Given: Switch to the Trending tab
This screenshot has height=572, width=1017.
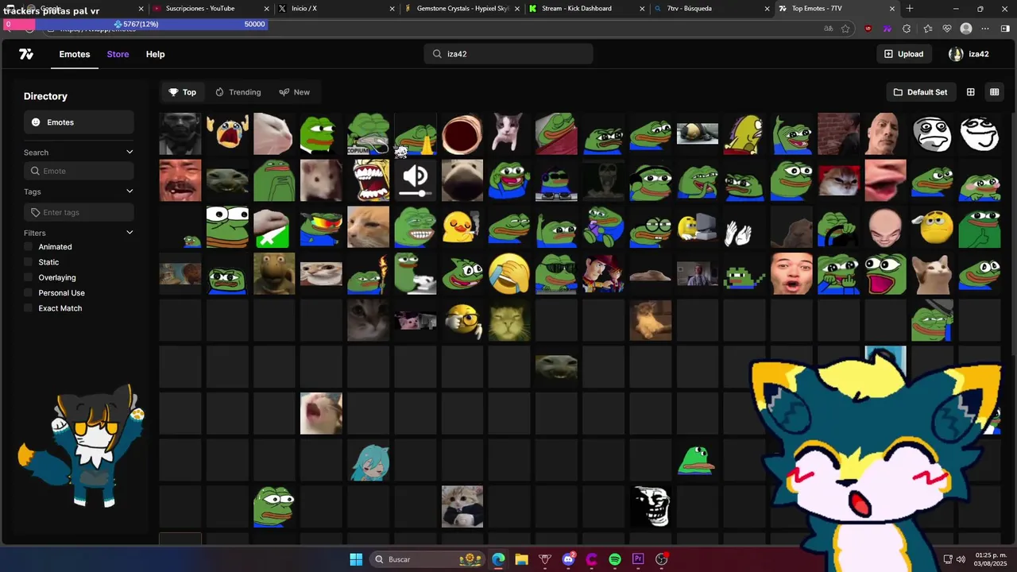Looking at the screenshot, I should [238, 92].
